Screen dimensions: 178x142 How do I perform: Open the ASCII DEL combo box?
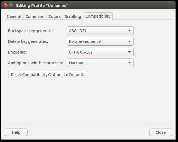100,31
